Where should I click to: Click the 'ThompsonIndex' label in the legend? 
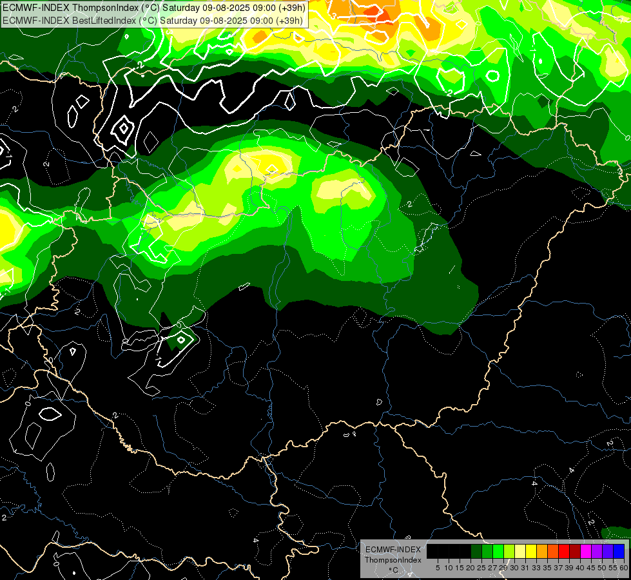tap(393, 560)
